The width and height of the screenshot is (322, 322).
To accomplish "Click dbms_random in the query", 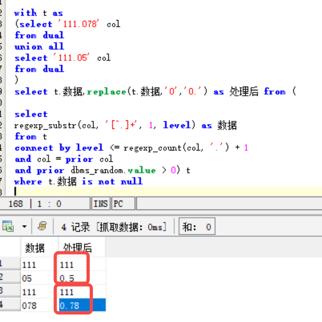I will [97, 170].
